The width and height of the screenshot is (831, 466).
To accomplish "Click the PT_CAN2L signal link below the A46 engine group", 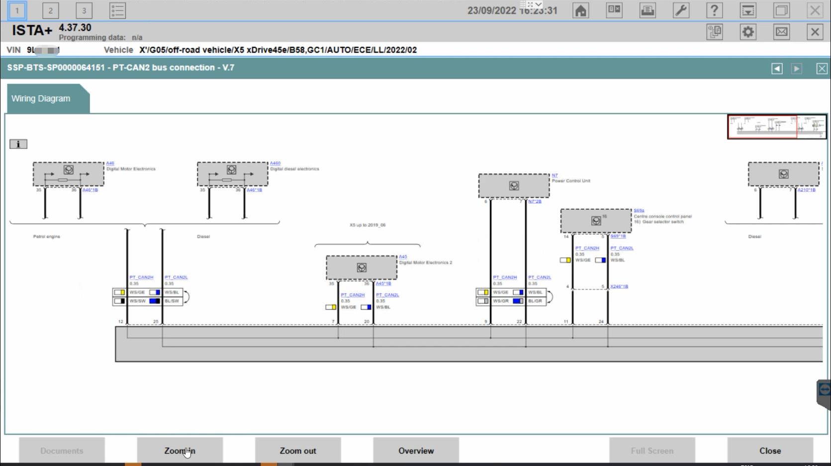I will pyautogui.click(x=176, y=278).
